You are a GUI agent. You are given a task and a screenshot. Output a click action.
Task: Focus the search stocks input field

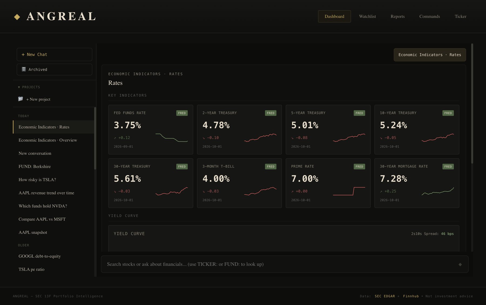tap(285, 264)
